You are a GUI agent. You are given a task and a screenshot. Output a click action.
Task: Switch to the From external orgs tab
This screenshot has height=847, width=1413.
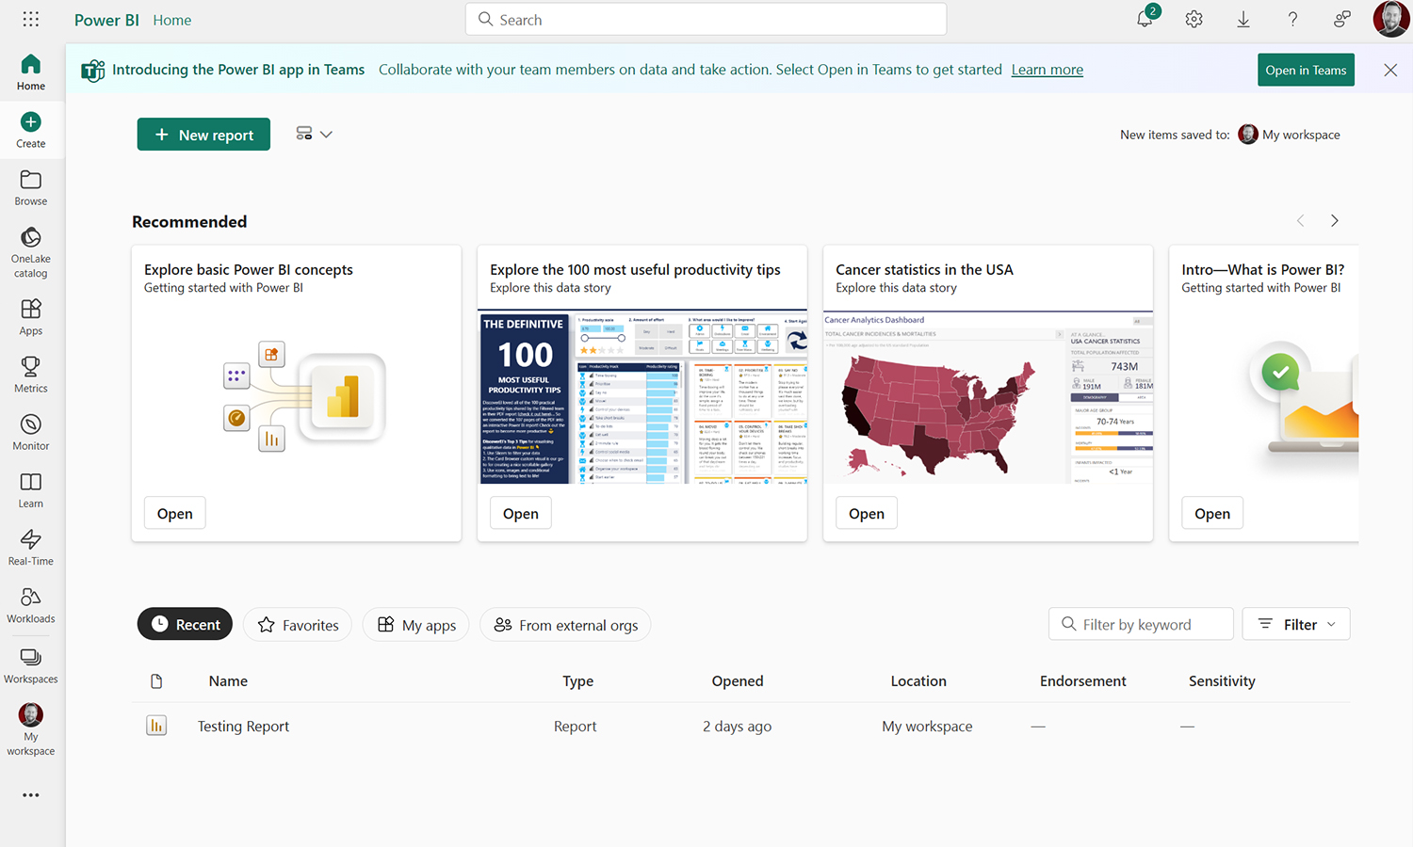coord(565,624)
